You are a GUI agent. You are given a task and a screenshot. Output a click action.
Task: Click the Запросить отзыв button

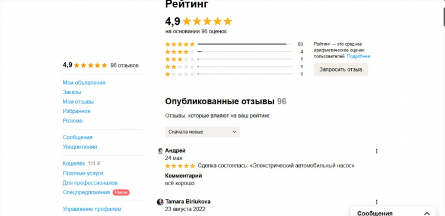(x=341, y=69)
